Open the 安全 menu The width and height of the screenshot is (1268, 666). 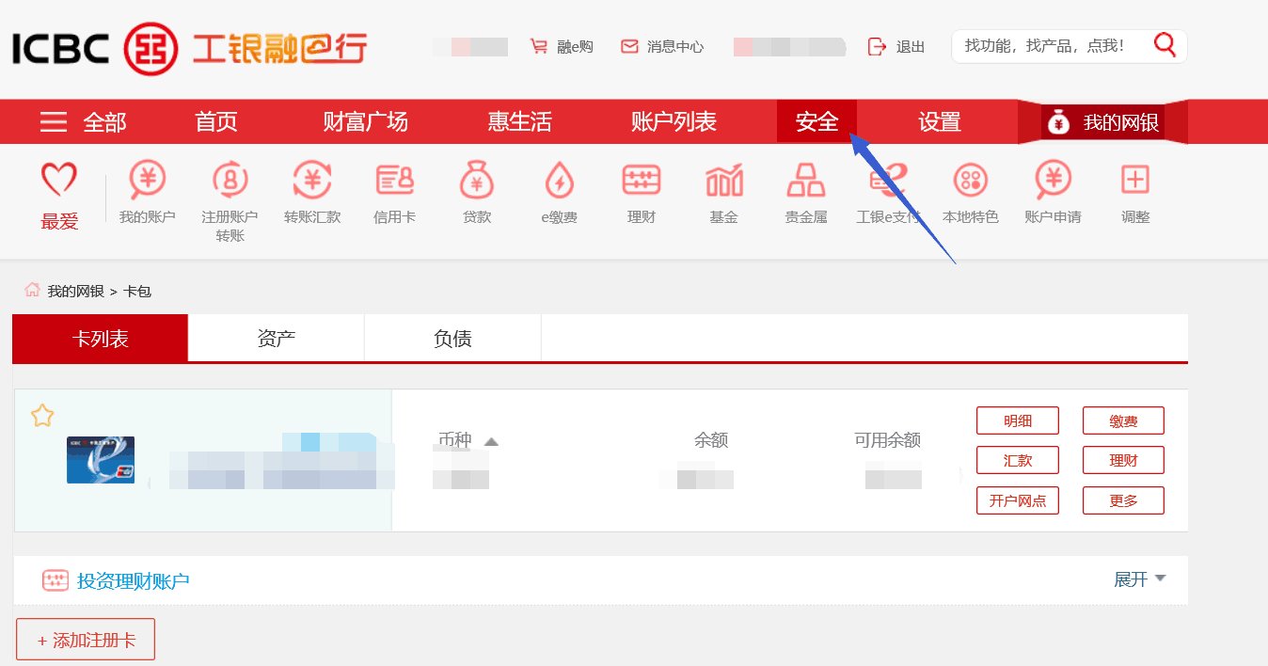point(816,121)
